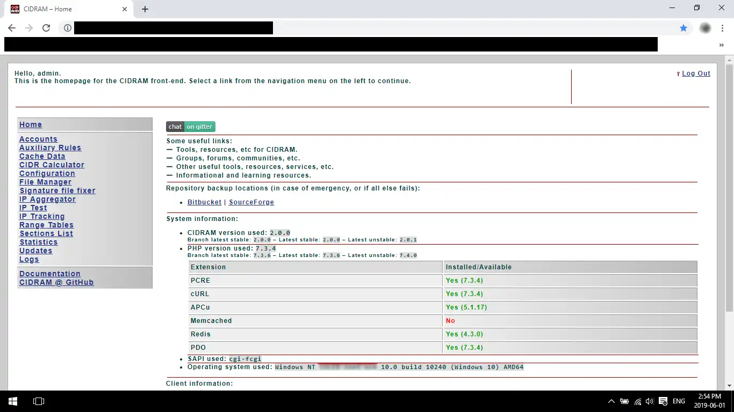Open the Windows Start menu
This screenshot has width=734, height=412.
click(x=13, y=401)
